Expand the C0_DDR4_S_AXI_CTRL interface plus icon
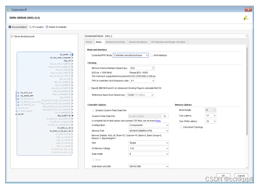The image size is (260, 187). tap(18, 102)
